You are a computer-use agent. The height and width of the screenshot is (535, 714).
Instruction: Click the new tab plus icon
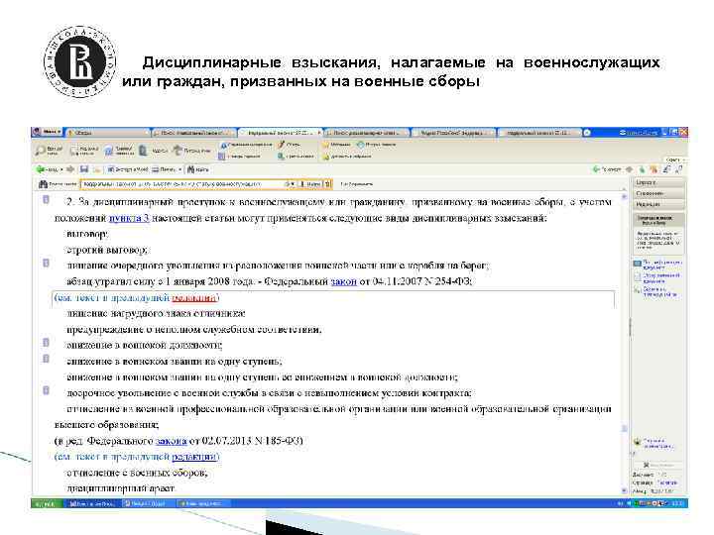point(587,133)
